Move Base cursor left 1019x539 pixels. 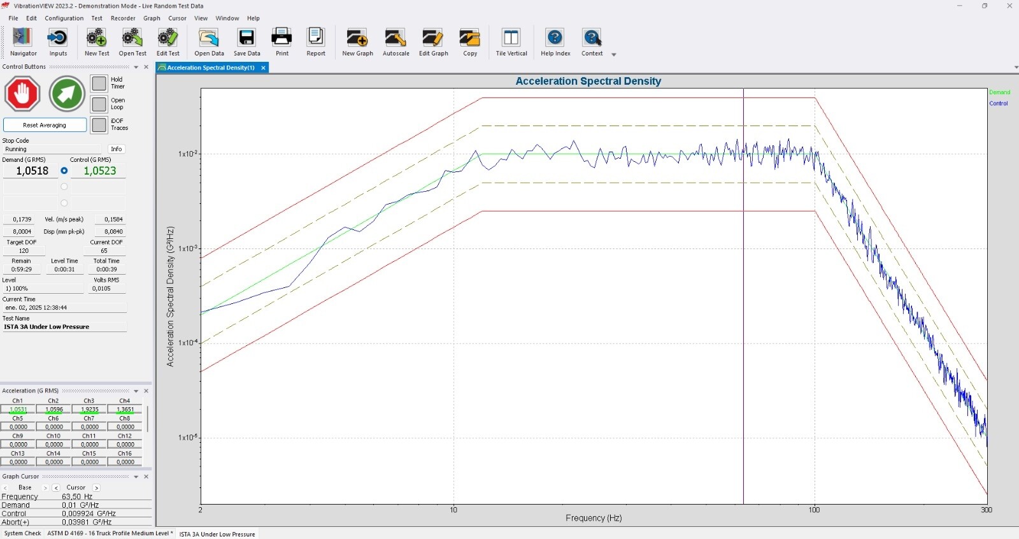pyautogui.click(x=5, y=488)
